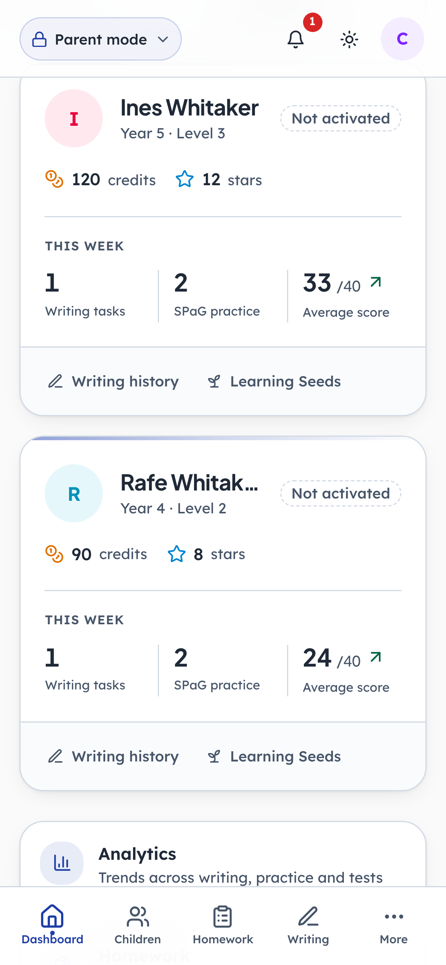Open the More menu
Viewport: 446px width, 965px height.
pos(394,925)
